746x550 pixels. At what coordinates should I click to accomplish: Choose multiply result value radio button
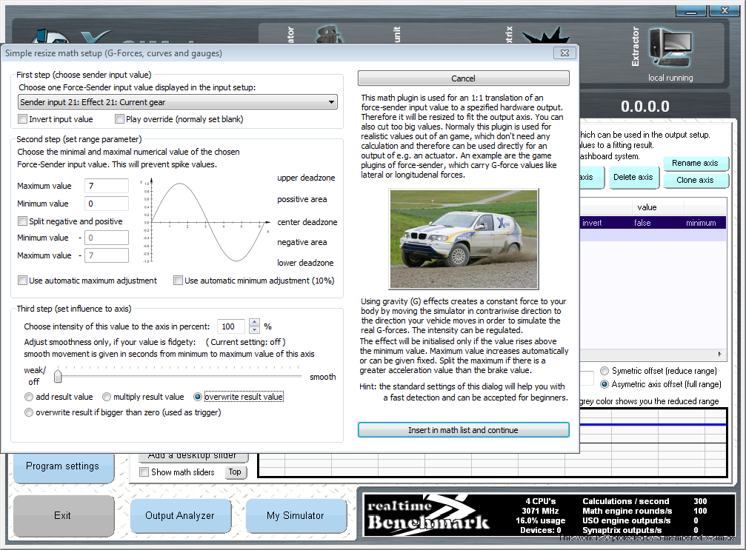pyautogui.click(x=107, y=398)
